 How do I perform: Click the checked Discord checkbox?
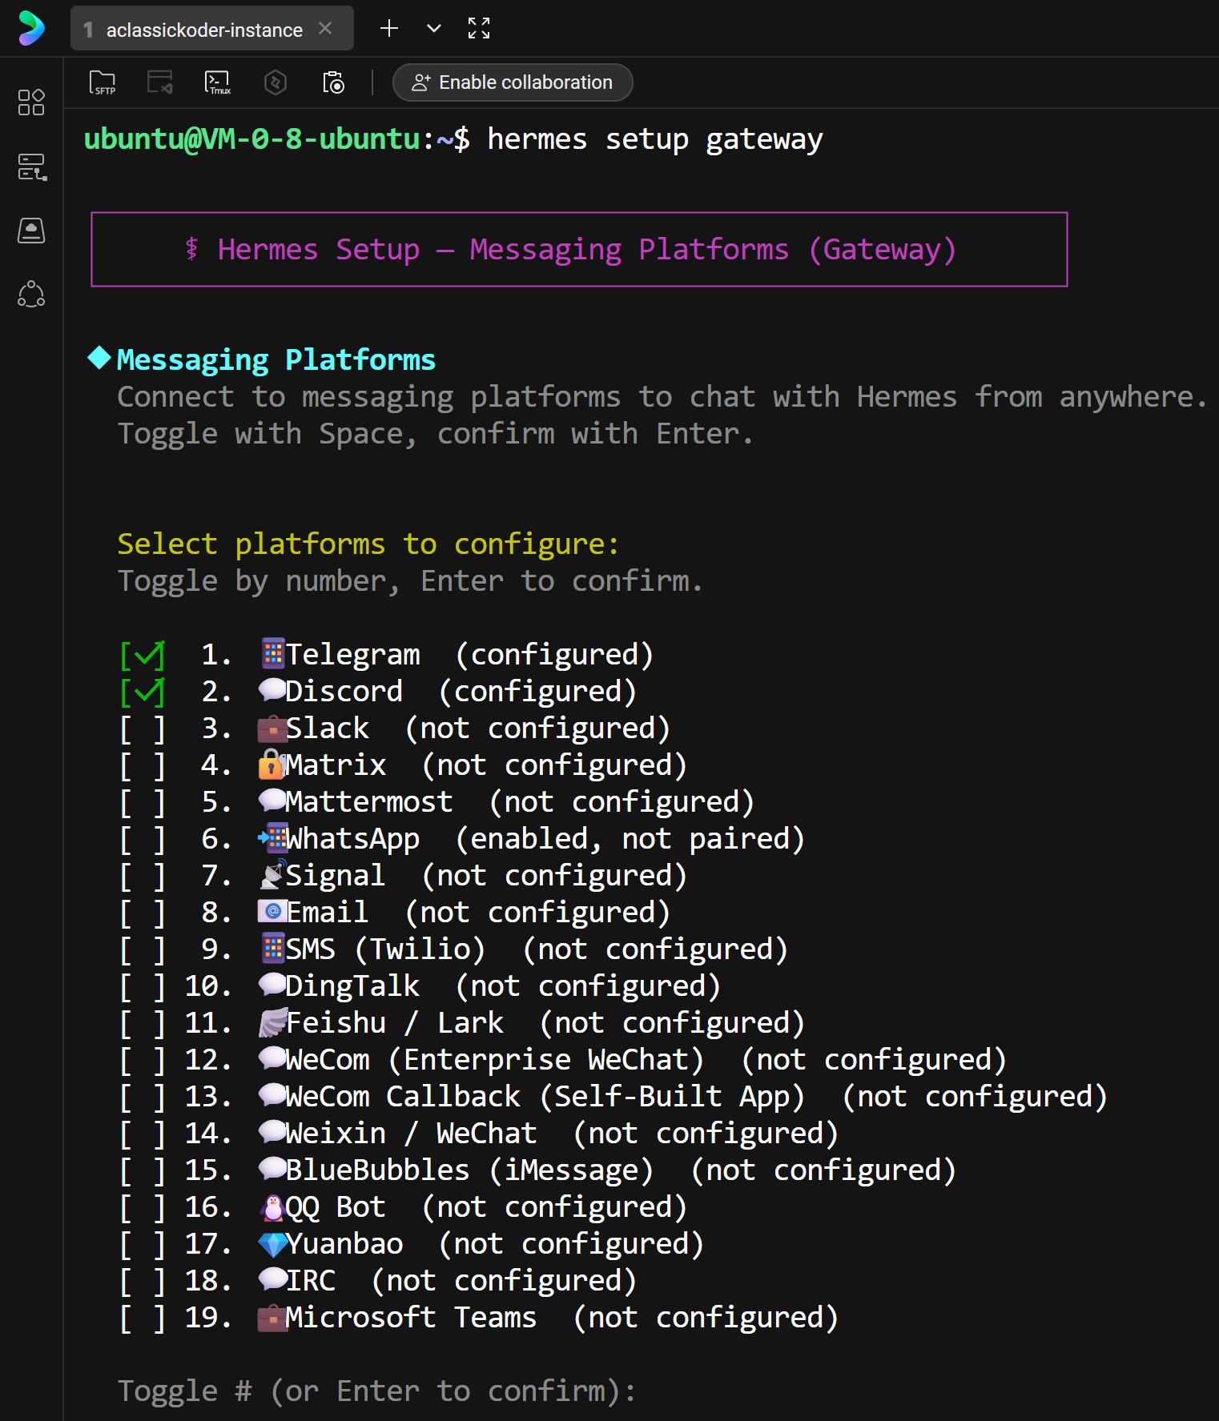(143, 692)
